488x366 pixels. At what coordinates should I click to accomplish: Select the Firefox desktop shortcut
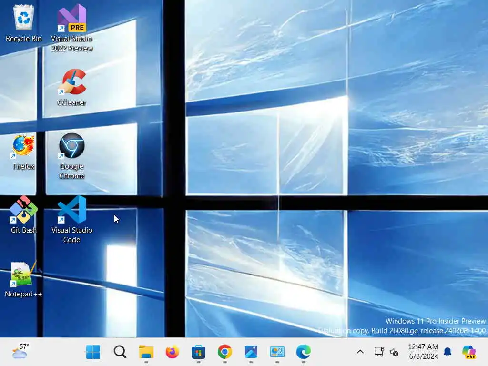pos(24,152)
